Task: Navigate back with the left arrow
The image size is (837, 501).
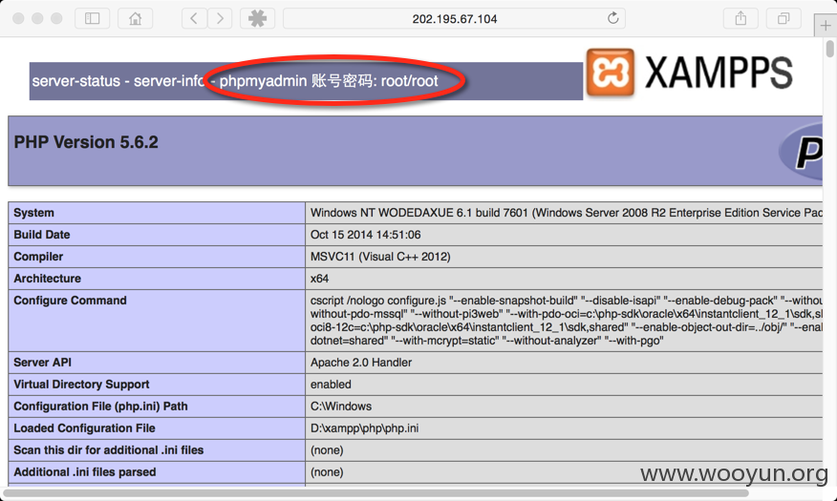Action: (194, 19)
